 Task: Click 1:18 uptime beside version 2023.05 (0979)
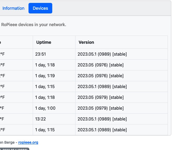[45, 97]
